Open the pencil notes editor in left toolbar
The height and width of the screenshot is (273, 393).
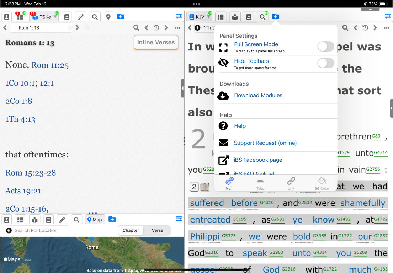pyautogui.click(x=80, y=17)
